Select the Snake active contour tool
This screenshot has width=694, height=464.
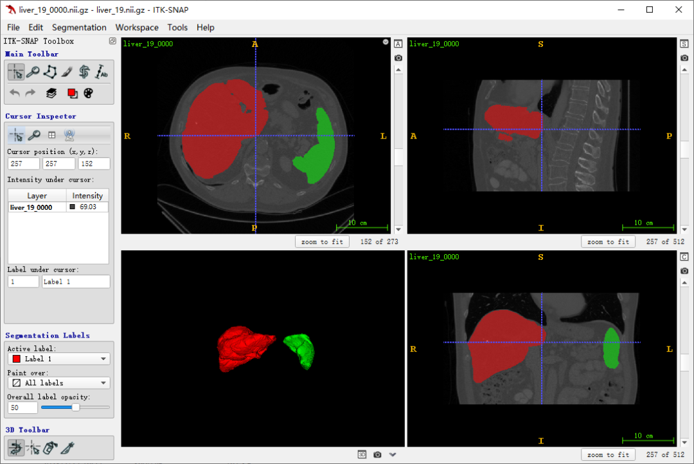[84, 72]
